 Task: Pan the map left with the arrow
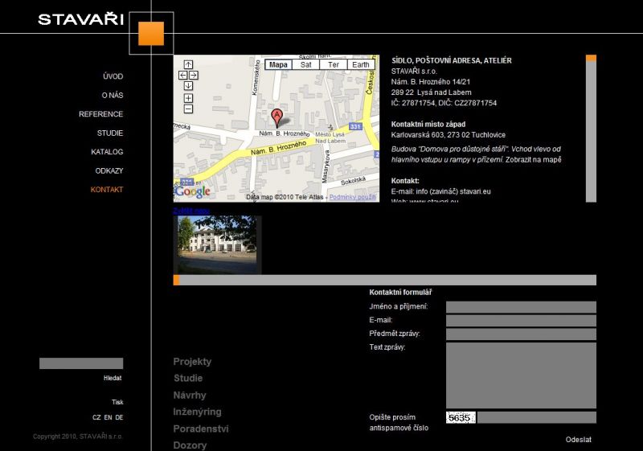click(x=182, y=75)
